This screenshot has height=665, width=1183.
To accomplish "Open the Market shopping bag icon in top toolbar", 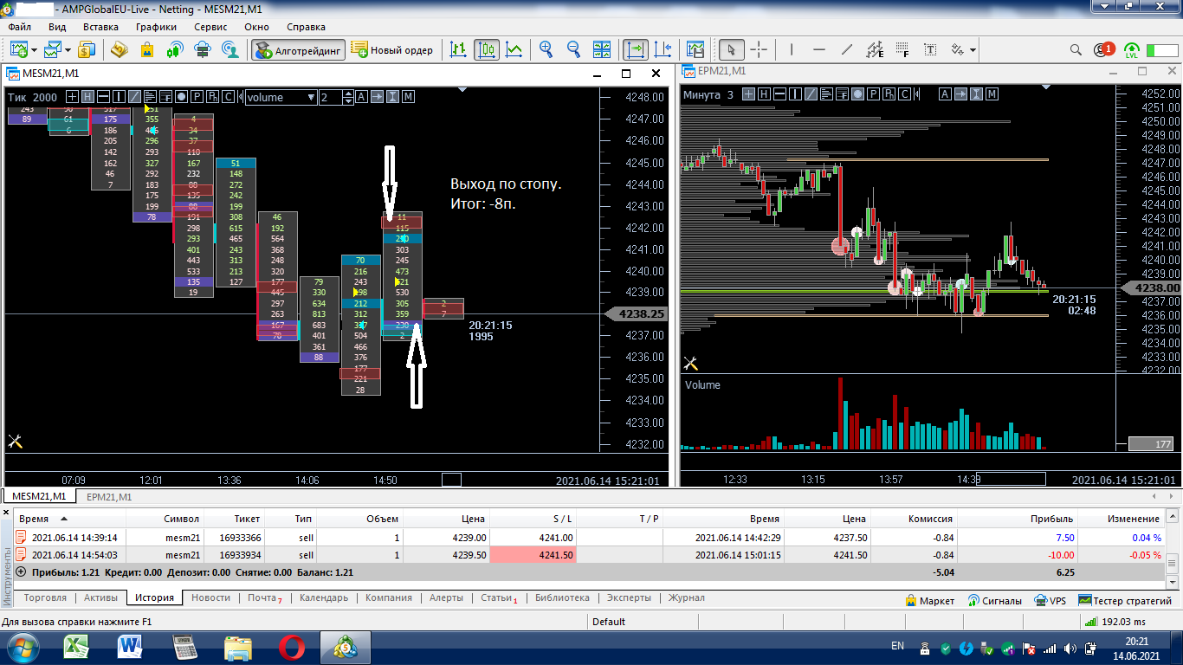I will (x=147, y=49).
